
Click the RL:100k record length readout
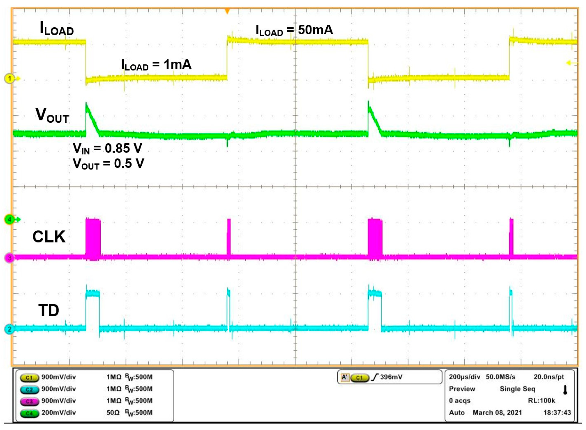pos(541,401)
